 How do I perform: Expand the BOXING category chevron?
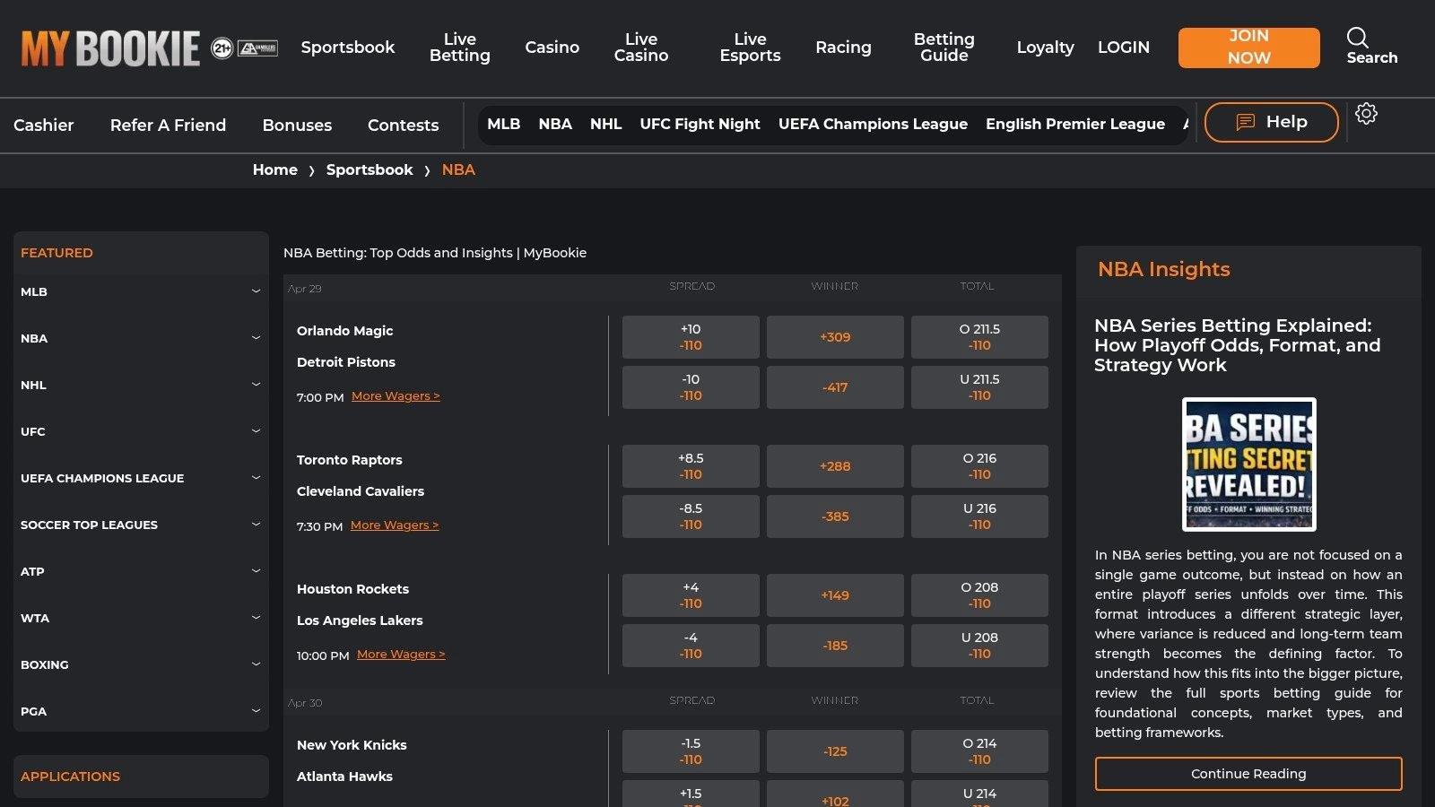point(256,664)
